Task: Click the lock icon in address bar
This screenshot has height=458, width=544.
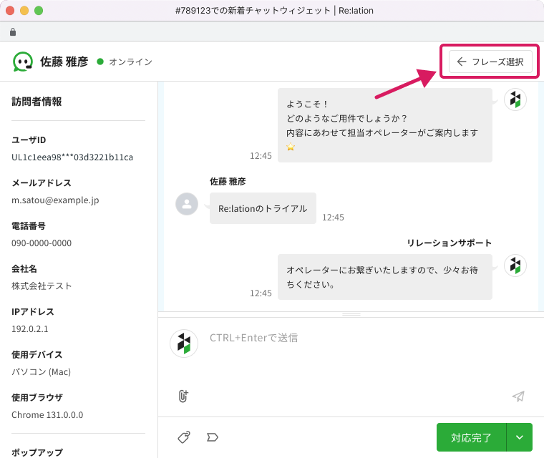Action: [13, 32]
